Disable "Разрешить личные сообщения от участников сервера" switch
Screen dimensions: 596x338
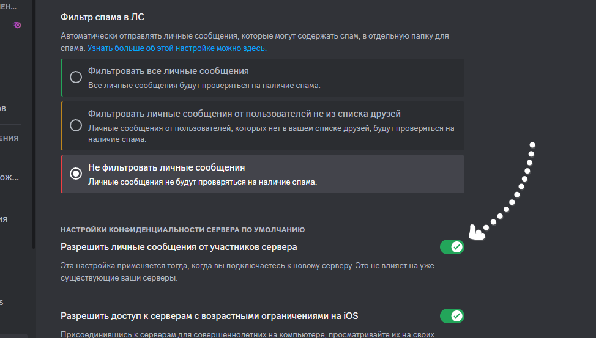coord(452,247)
